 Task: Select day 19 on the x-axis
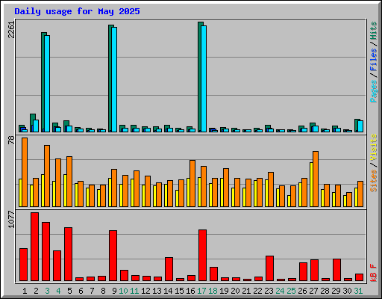tap(224, 291)
